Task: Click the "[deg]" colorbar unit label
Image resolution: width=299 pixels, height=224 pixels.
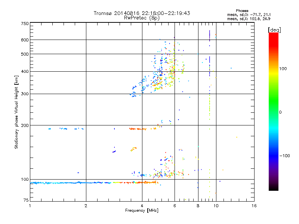Action: (x=275, y=30)
